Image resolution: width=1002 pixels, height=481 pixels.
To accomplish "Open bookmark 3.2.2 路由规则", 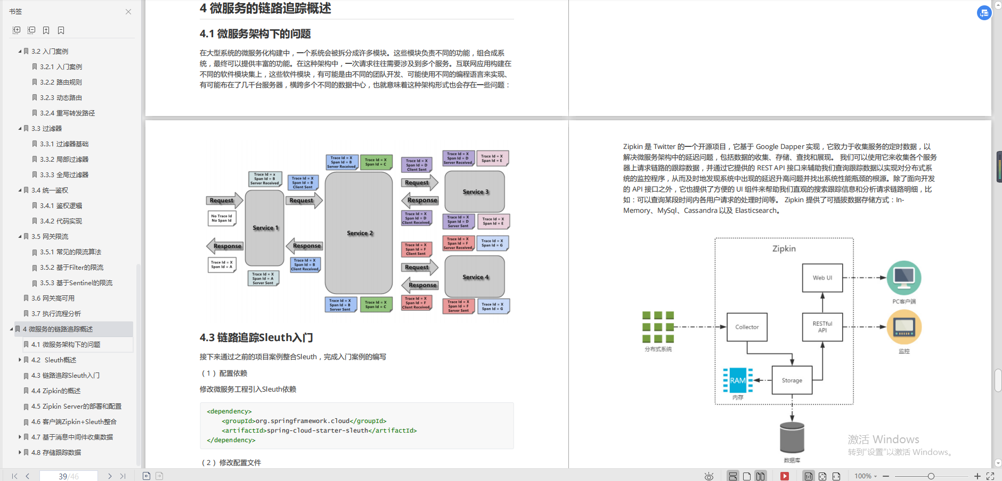I will 61,82.
